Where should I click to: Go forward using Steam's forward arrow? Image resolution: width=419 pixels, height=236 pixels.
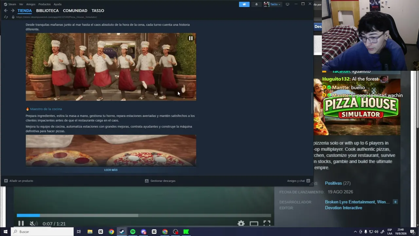click(12, 10)
